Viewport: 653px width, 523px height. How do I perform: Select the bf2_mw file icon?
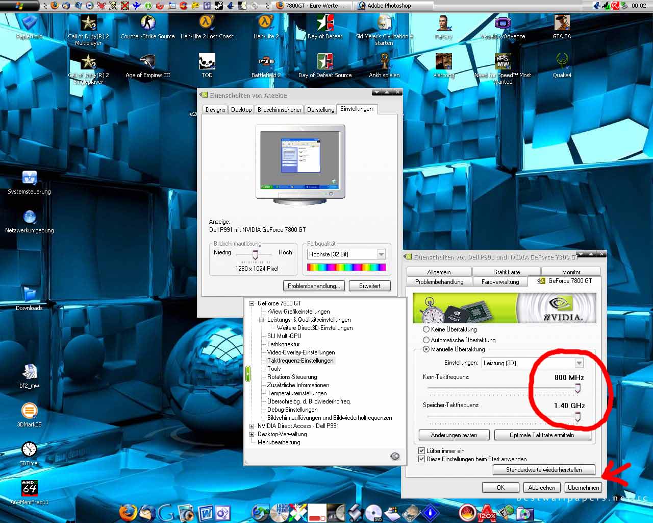(x=29, y=373)
